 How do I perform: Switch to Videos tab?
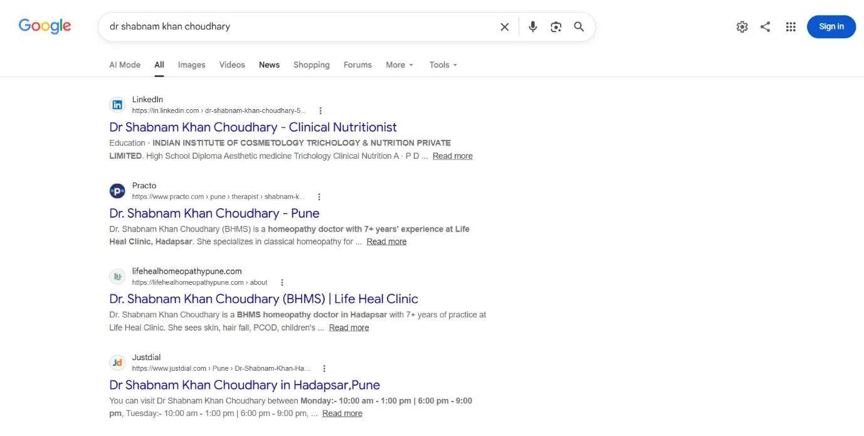(232, 65)
